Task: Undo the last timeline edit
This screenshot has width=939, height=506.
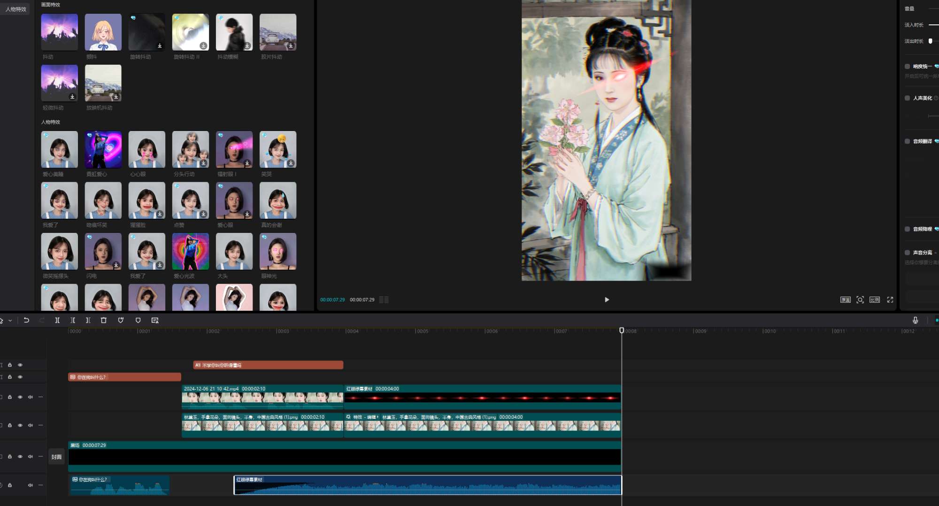Action: 26,320
